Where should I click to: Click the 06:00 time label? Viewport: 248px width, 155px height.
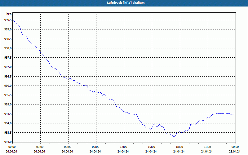(67, 147)
